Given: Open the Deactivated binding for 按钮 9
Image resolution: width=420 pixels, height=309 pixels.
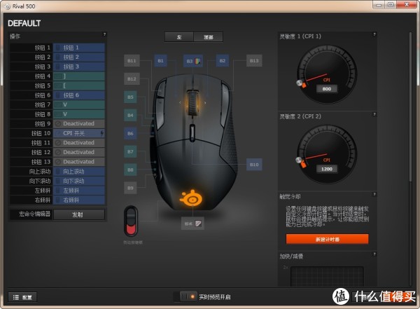Looking at the screenshot, I should coord(78,123).
